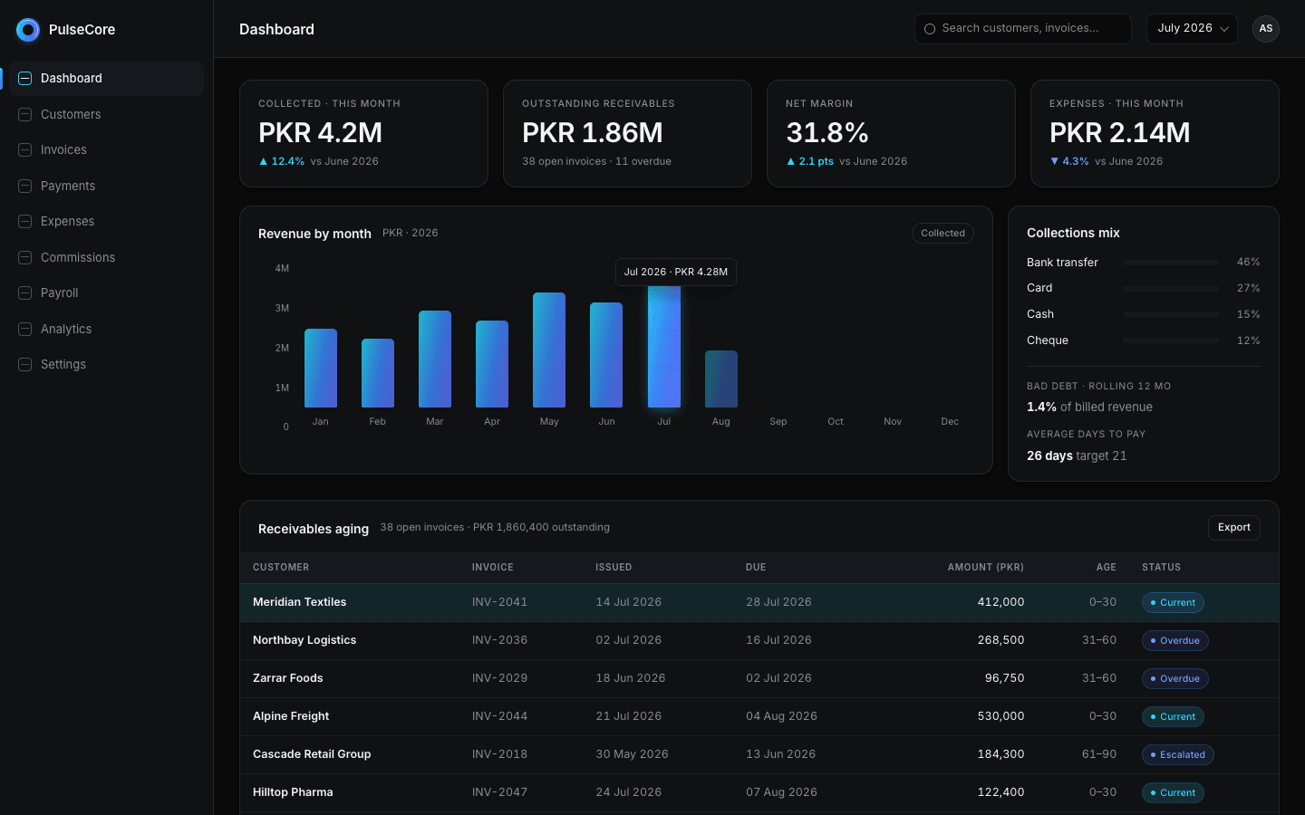Viewport: 1305px width, 815px height.
Task: Click the Jul 2026 PKR 4.28M tooltip
Action: [x=676, y=273]
